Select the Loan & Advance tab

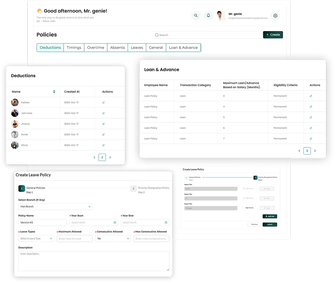coord(183,48)
